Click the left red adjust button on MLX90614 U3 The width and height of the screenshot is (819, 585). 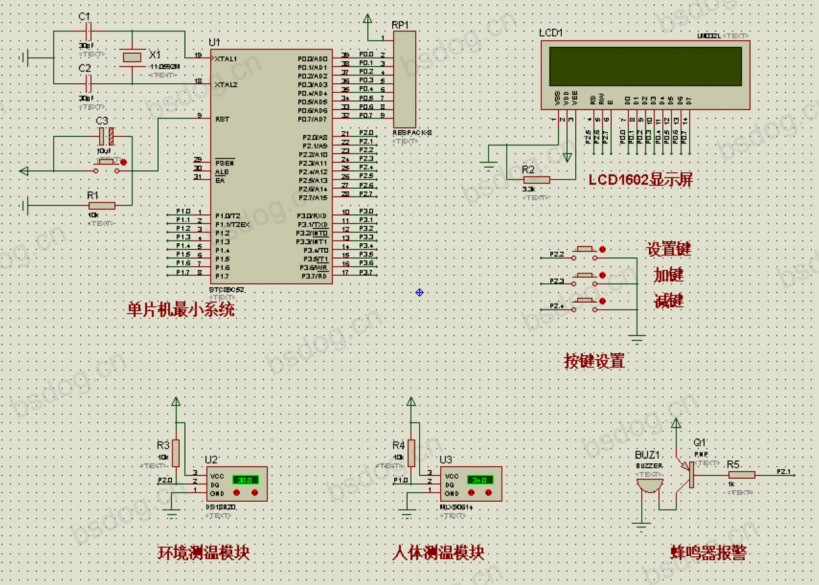(472, 493)
